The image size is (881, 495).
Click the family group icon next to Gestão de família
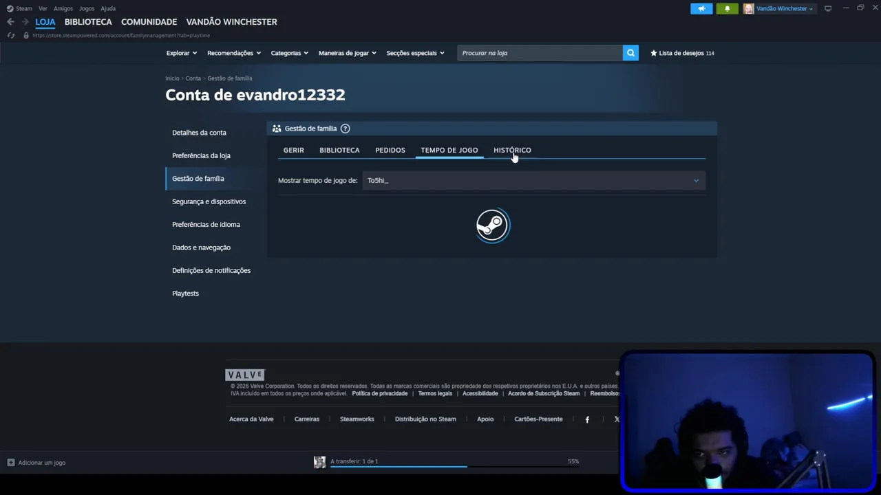[277, 129]
